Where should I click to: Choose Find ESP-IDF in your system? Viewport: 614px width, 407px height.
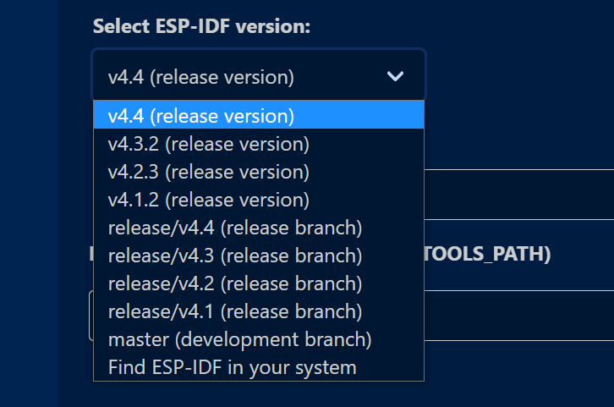pyautogui.click(x=259, y=367)
